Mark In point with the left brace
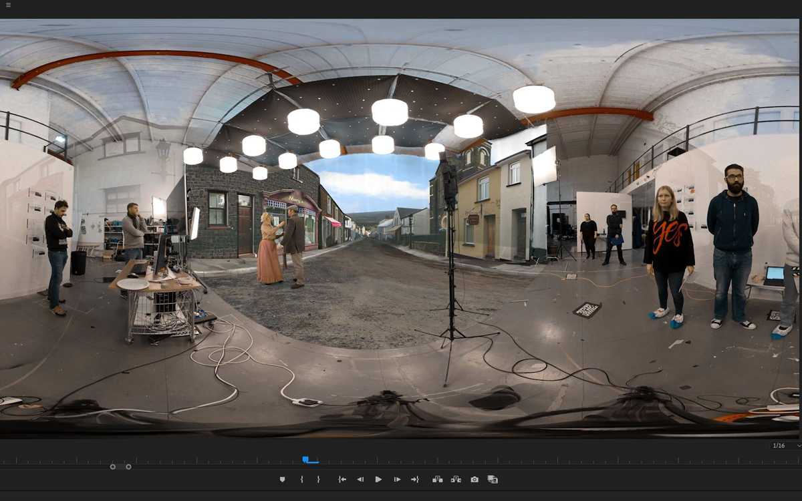802x501 pixels. (x=302, y=480)
